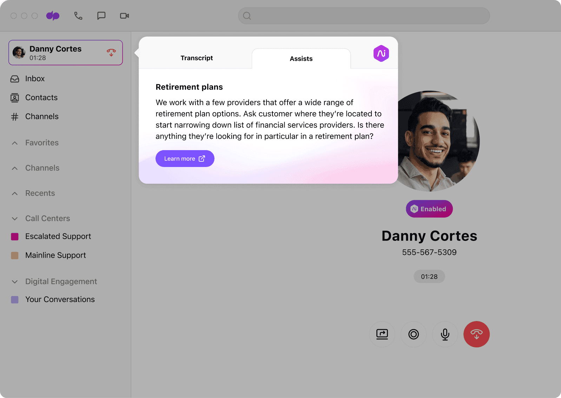Click the search field at the top

tap(364, 16)
